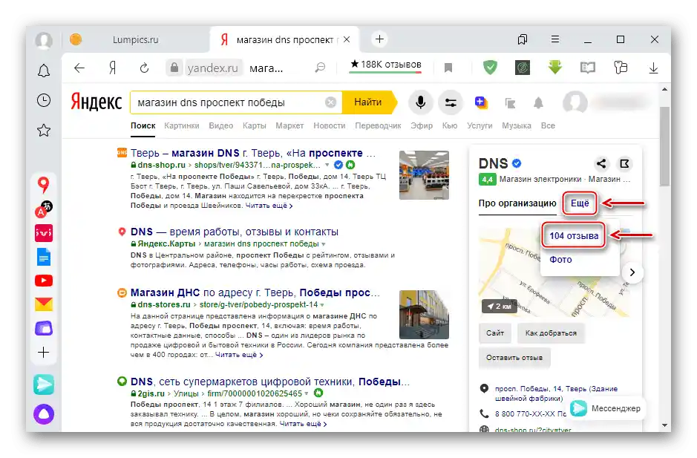Open Картинки search tab

181,126
